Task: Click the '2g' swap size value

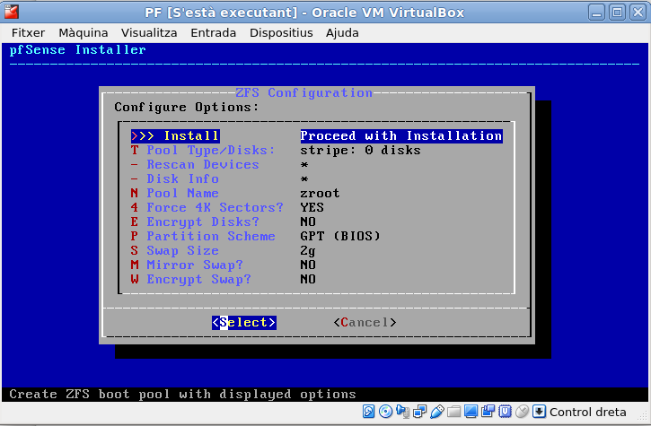Action: pyautogui.click(x=308, y=250)
